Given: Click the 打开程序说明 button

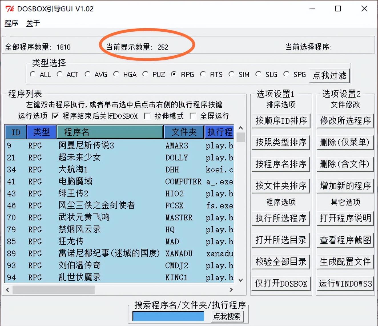Looking at the screenshot, I should click(x=345, y=218).
